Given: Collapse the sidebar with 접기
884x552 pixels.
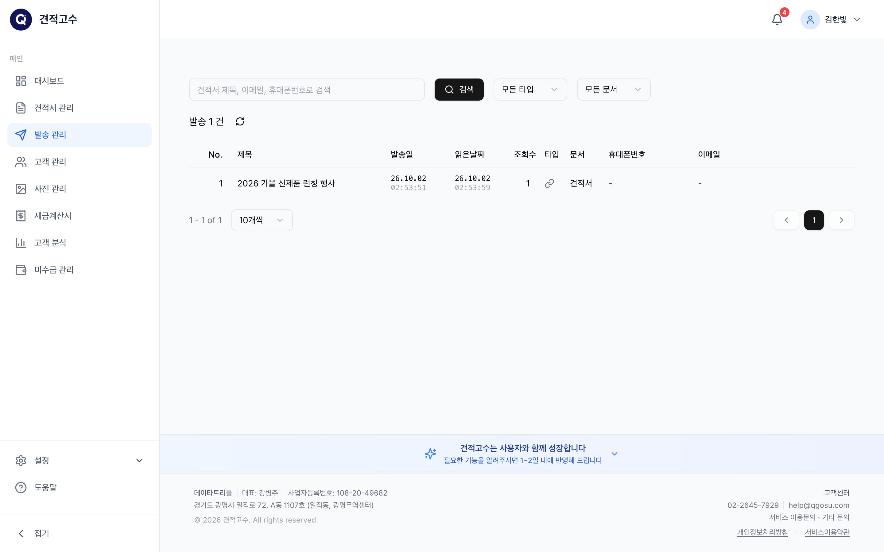Looking at the screenshot, I should [x=79, y=533].
